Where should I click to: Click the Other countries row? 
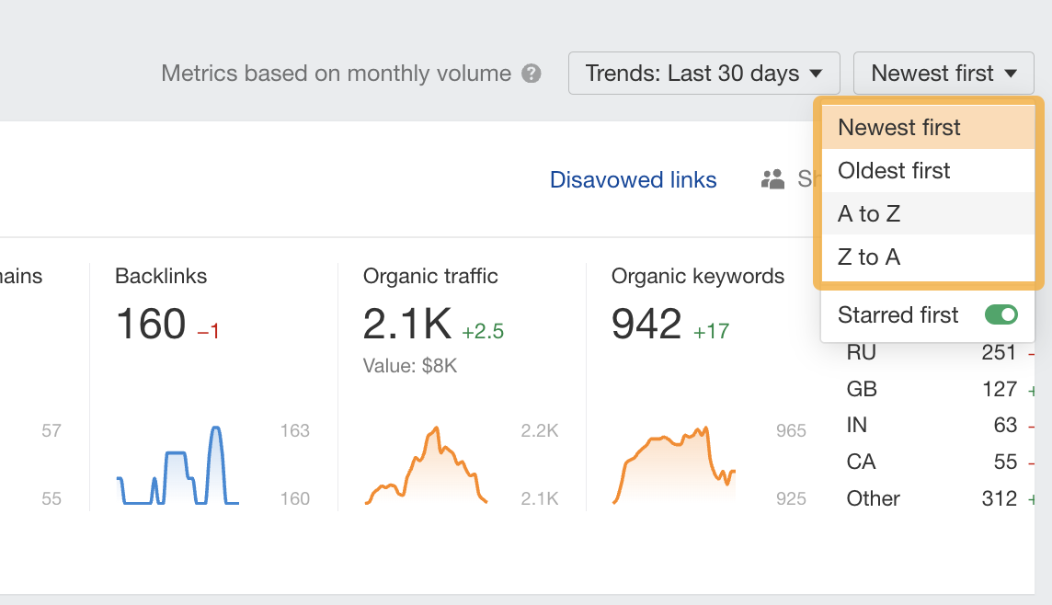pos(931,498)
